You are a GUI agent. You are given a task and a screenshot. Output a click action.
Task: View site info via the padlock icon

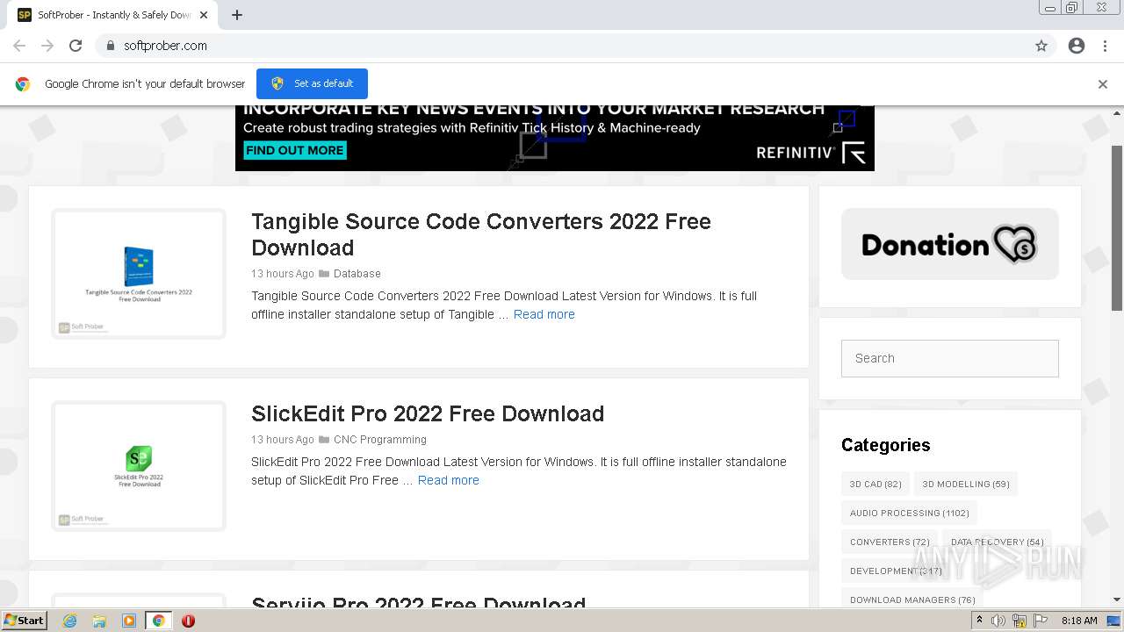pyautogui.click(x=111, y=46)
